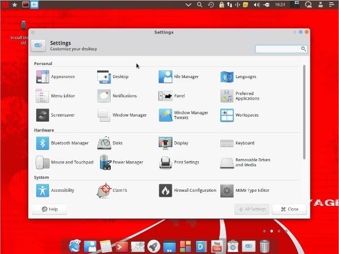
Task: Open the Trash from the dock
Action: 264,246
